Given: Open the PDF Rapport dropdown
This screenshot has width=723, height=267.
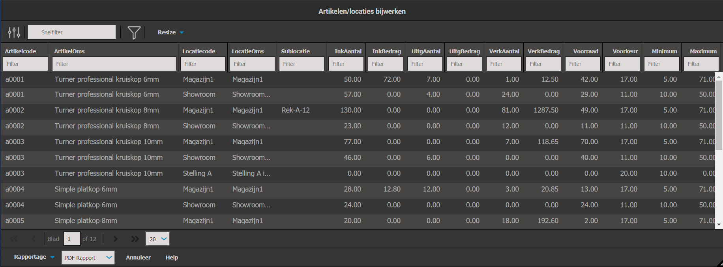Looking at the screenshot, I should [x=88, y=258].
